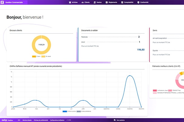184x122 pixels.
Task: Open the Politique de confidentialité link
Action: (41, 120)
